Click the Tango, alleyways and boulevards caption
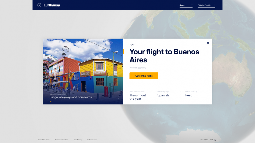The width and height of the screenshot is (255, 143). [71, 97]
